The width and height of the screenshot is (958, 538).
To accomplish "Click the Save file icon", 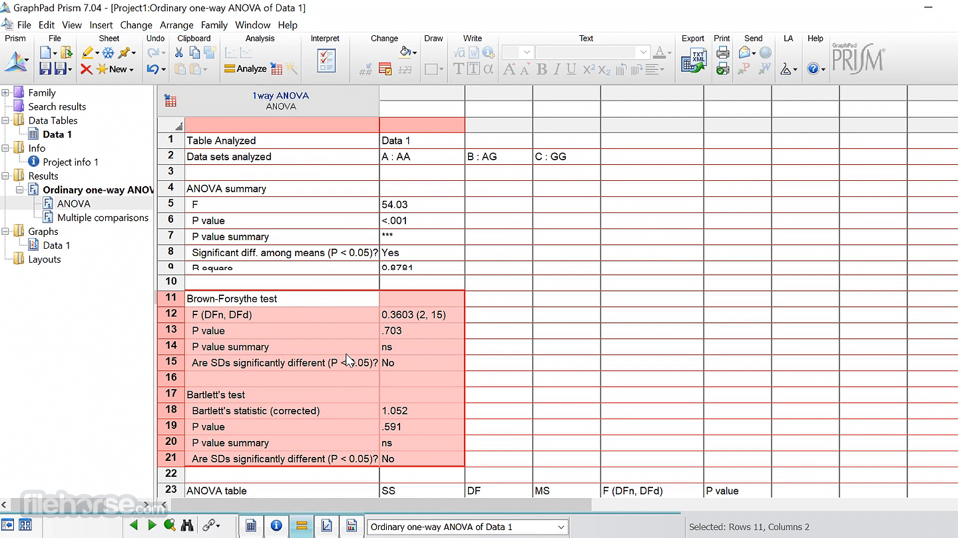I will [45, 68].
